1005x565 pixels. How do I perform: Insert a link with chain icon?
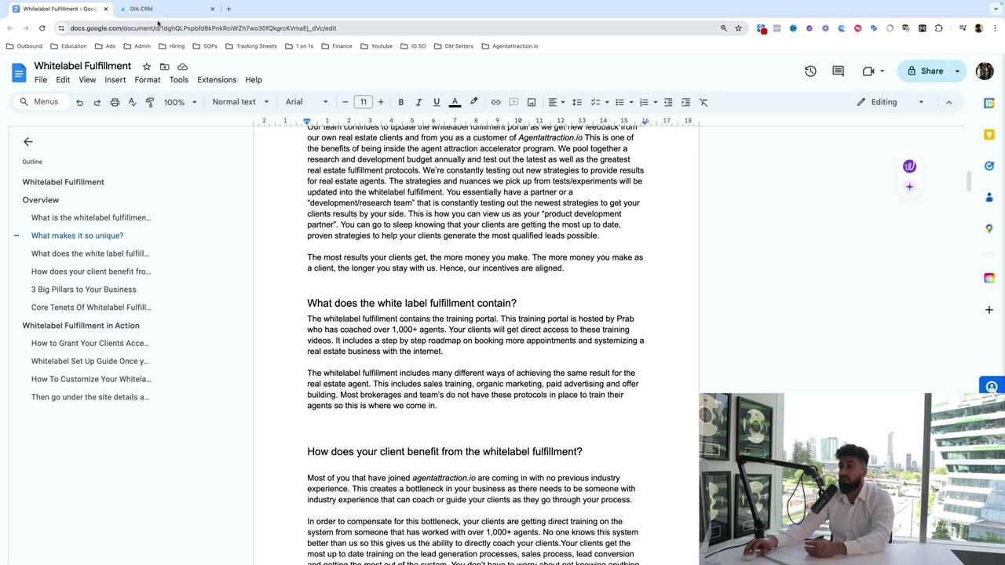pyautogui.click(x=495, y=102)
